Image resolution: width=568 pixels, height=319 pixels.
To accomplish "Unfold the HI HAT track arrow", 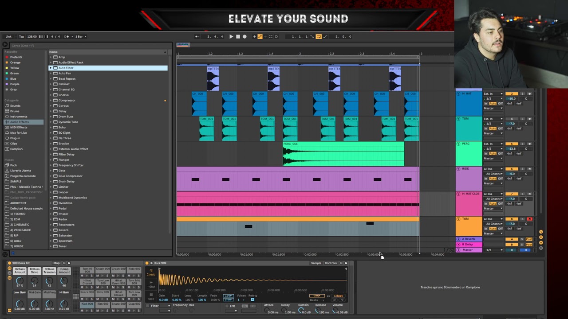I will [458, 94].
